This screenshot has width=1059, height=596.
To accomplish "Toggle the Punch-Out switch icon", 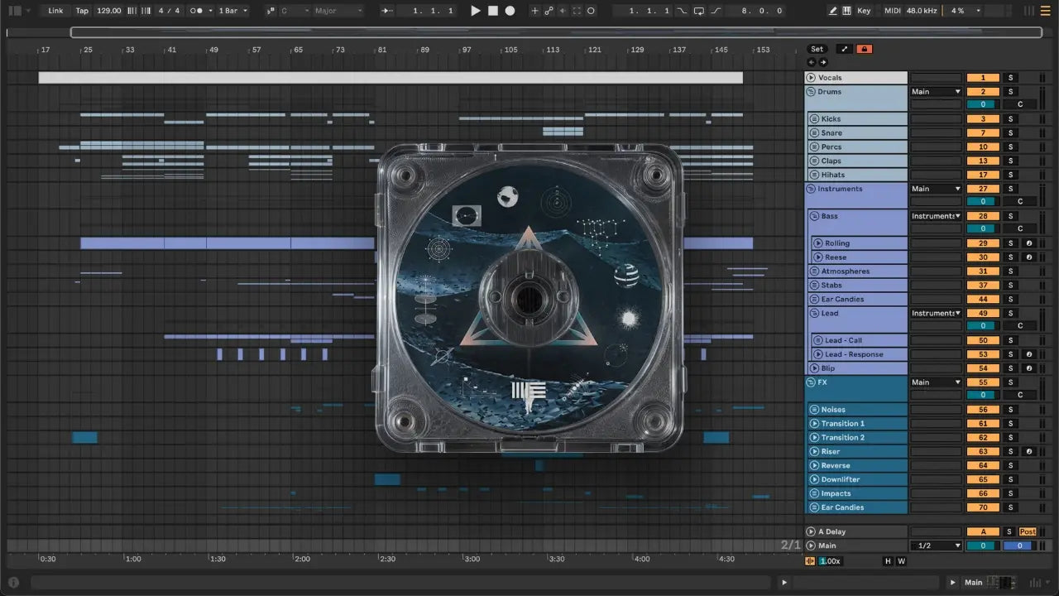I will (716, 11).
